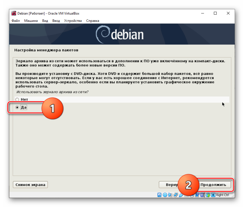Click the VirtualBox icon in the title bar
Viewport: 244px width, 207px height.
click(x=14, y=13)
